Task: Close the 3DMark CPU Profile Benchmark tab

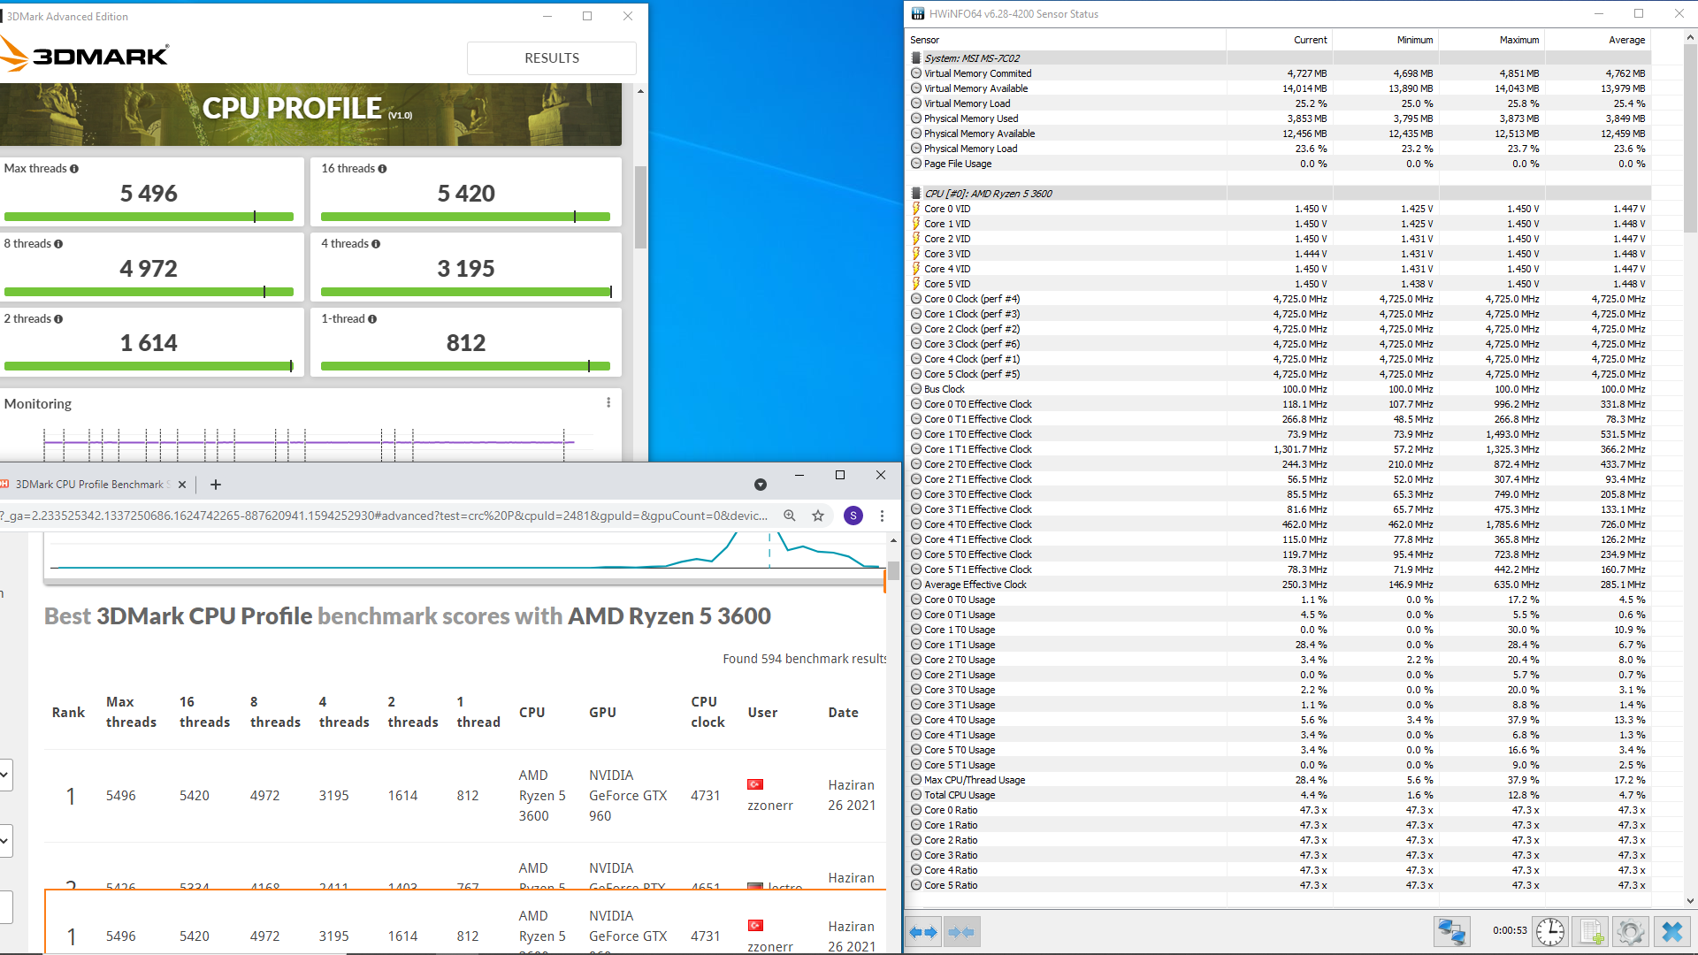Action: (x=182, y=485)
